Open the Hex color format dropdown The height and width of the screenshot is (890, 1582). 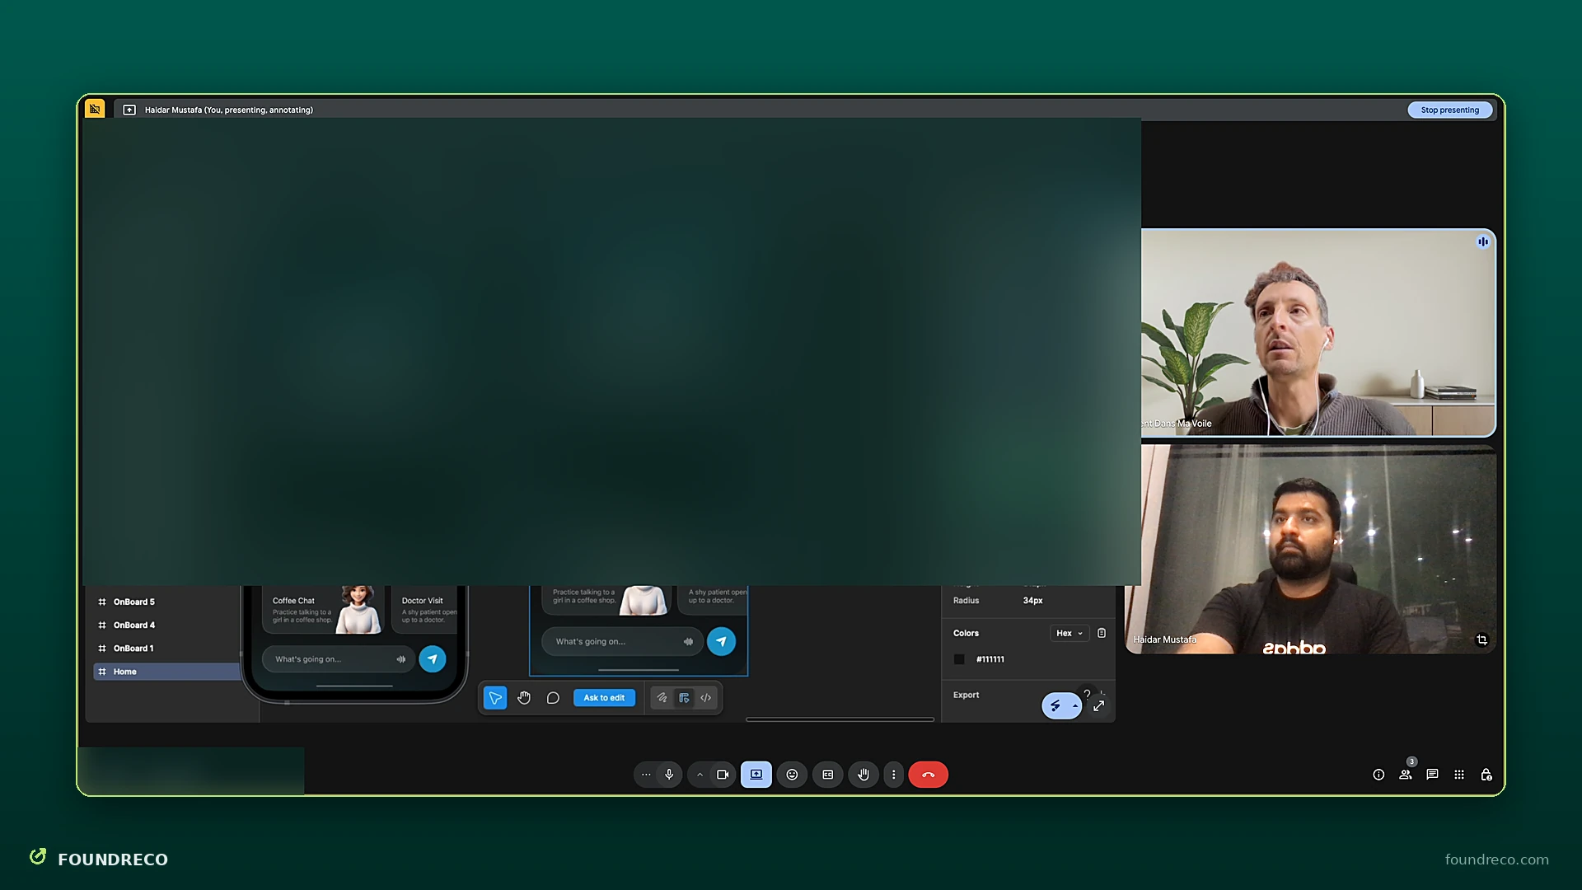tap(1069, 634)
